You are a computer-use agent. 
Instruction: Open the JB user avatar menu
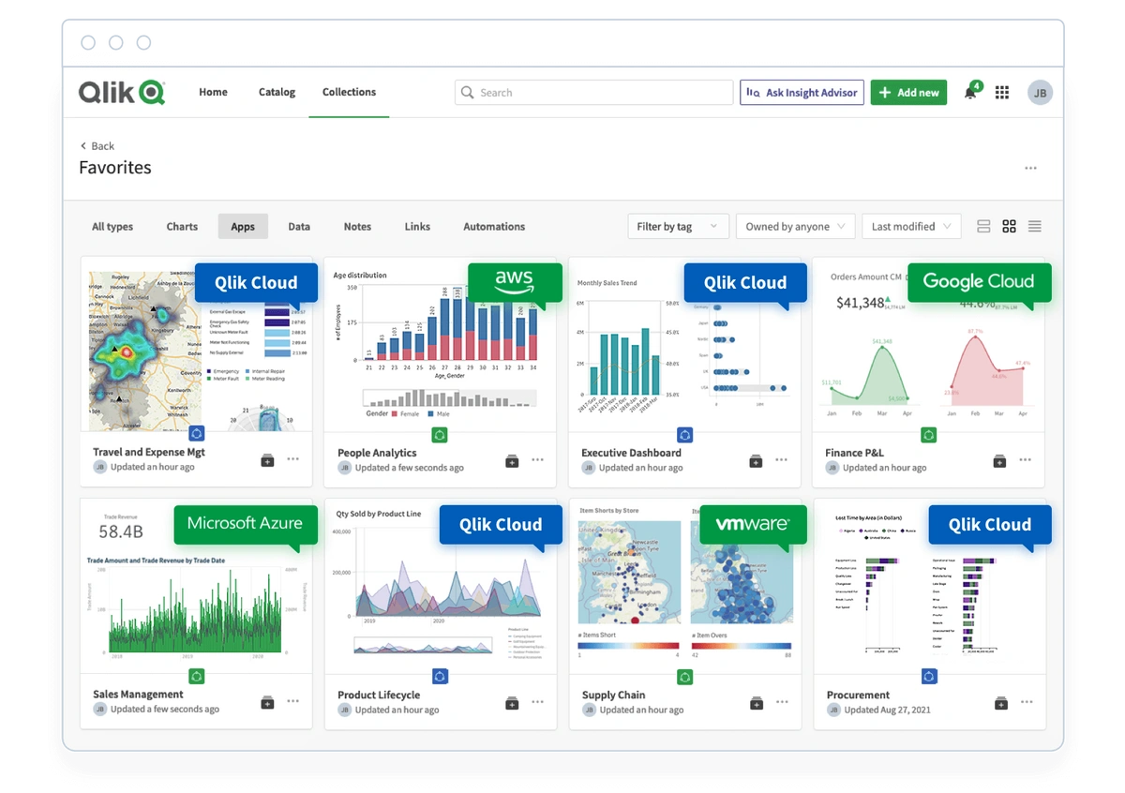click(1040, 93)
